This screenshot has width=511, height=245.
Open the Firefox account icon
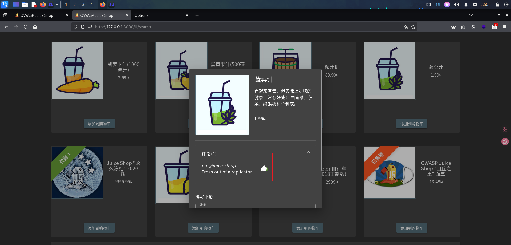click(x=453, y=27)
